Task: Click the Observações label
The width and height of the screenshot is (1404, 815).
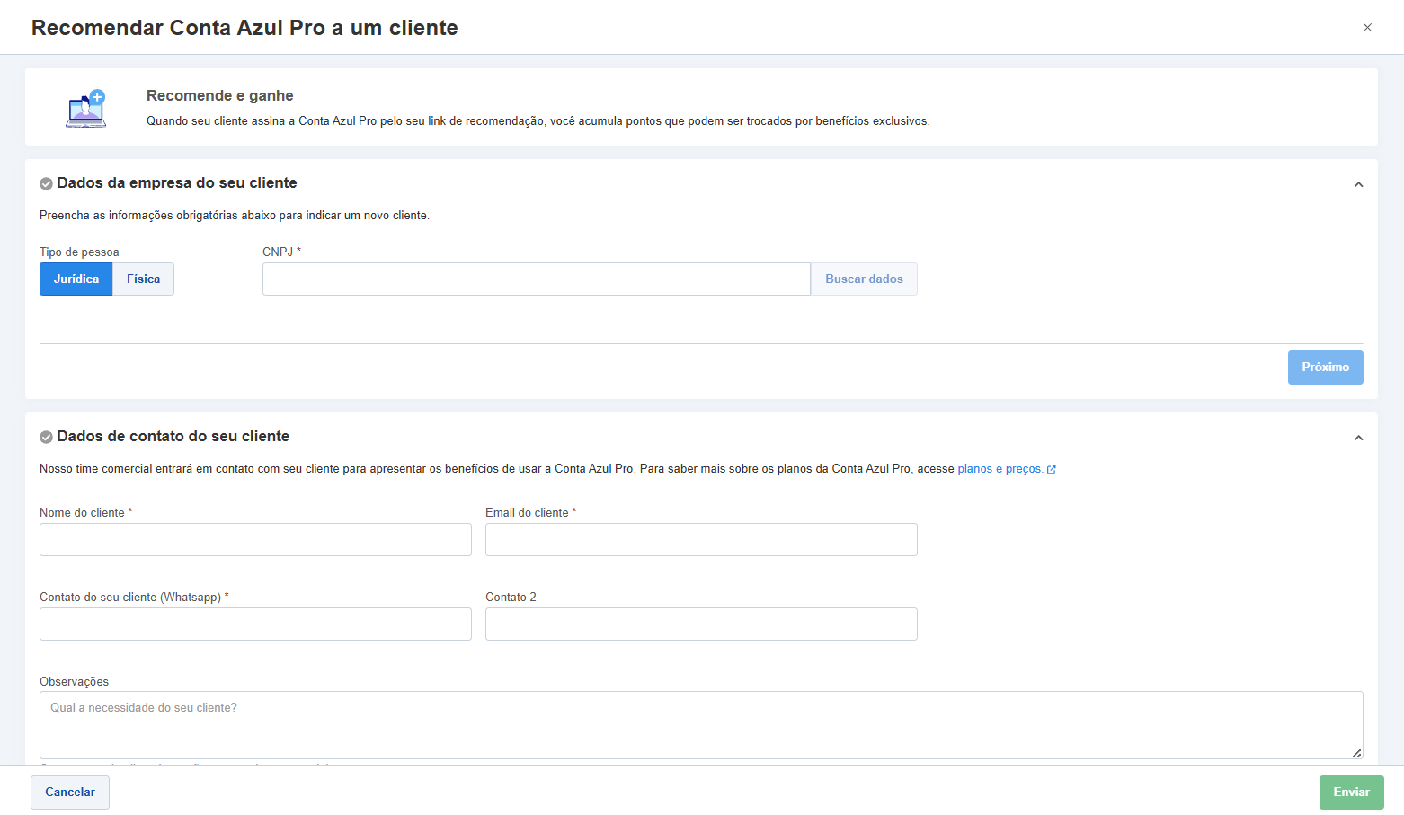Action: click(x=74, y=682)
